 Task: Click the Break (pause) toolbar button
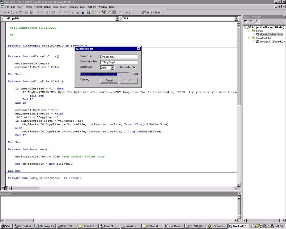pyautogui.click(x=78, y=13)
